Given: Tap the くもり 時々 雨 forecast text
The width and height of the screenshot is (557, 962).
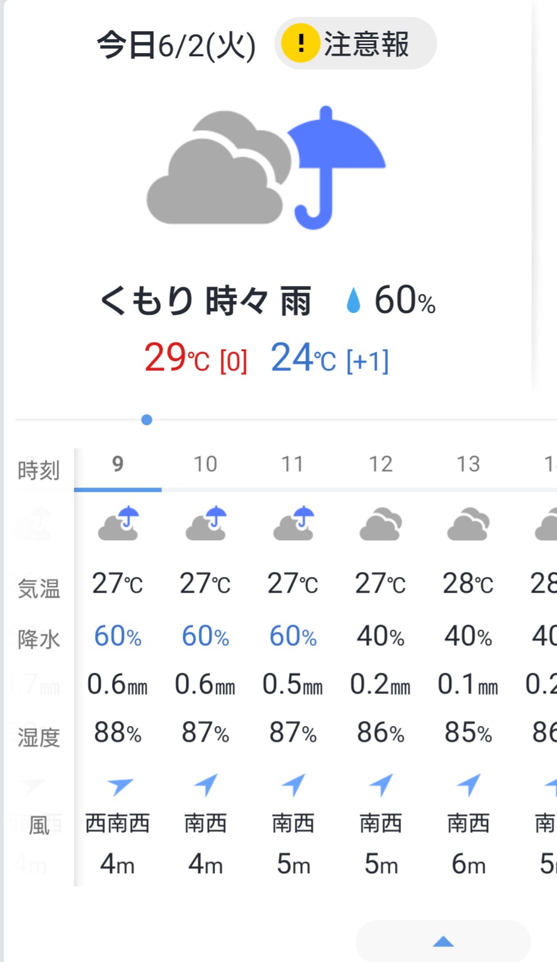Looking at the screenshot, I should (205, 301).
